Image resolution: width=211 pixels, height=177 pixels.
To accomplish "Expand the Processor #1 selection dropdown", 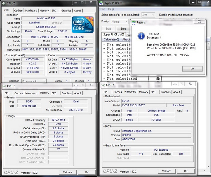I will coord(45,81).
